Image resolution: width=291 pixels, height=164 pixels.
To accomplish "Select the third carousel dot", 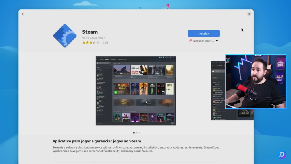I will tap(140, 133).
